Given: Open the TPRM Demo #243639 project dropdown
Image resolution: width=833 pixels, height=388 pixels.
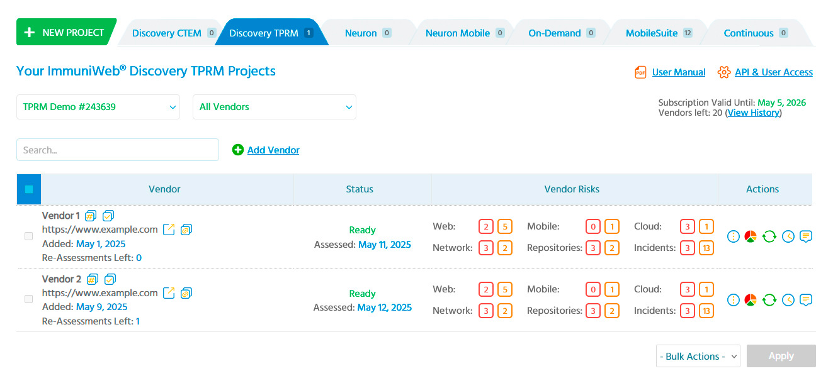Looking at the screenshot, I should 98,107.
